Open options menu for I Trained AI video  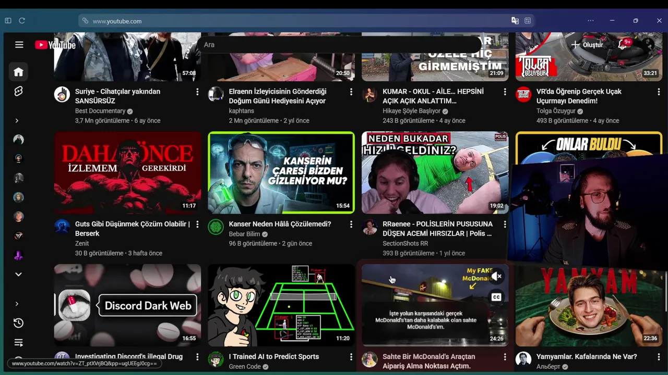351,357
